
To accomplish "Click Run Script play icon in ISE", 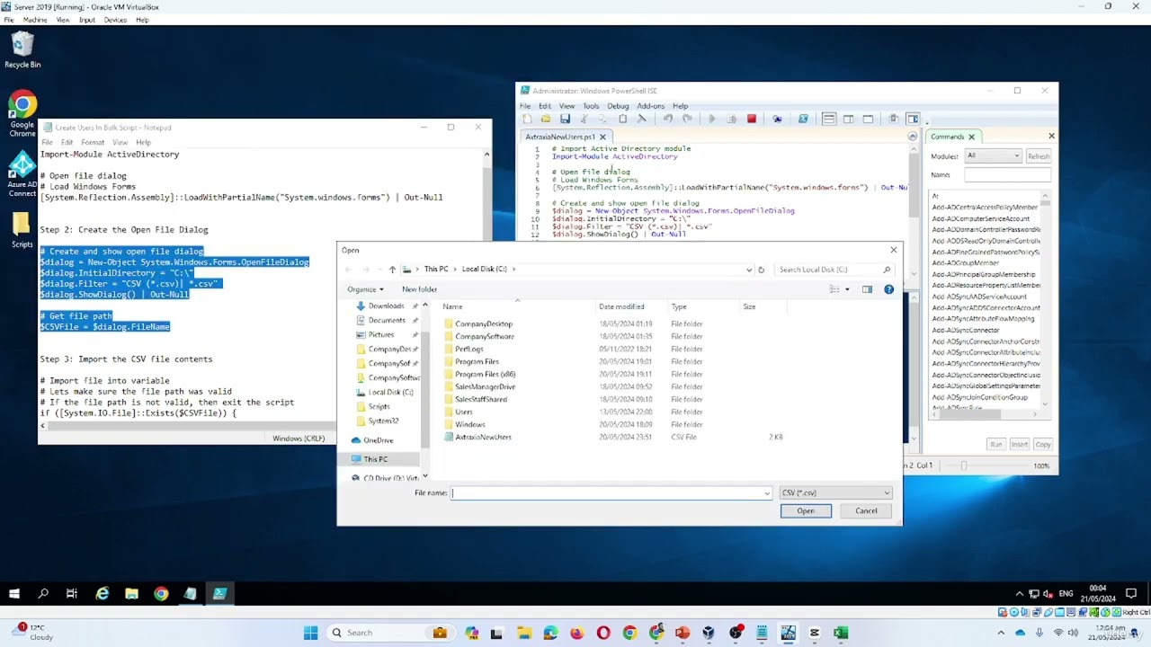I will click(712, 119).
